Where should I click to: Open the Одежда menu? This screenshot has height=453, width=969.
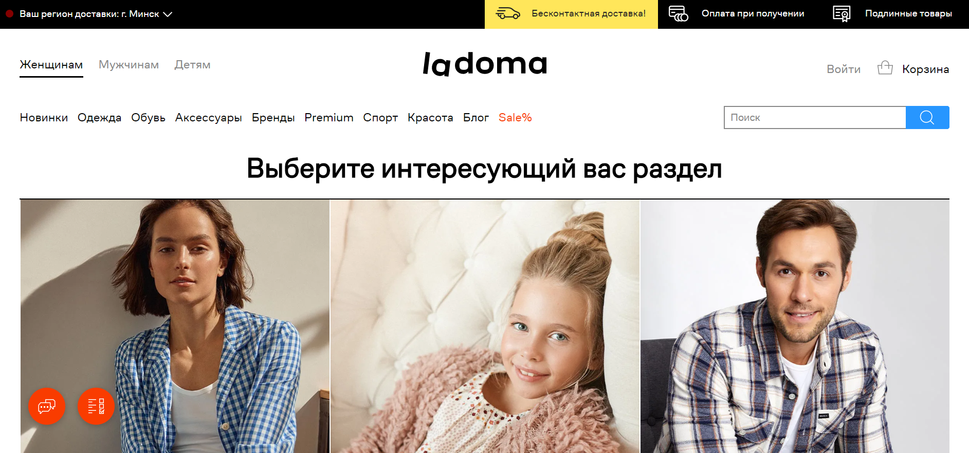click(x=99, y=118)
